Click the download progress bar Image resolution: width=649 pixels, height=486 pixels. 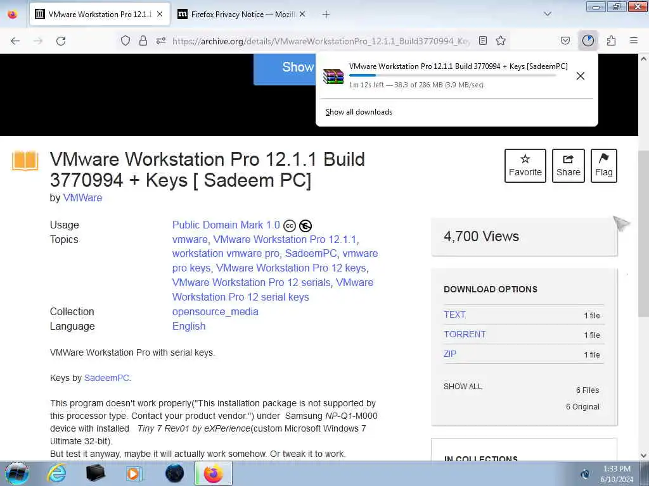click(x=453, y=75)
